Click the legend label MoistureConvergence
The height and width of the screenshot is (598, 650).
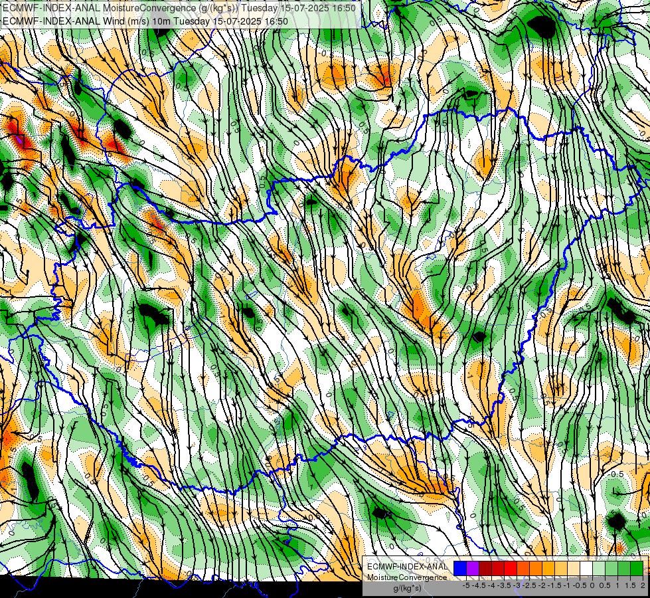[407, 577]
